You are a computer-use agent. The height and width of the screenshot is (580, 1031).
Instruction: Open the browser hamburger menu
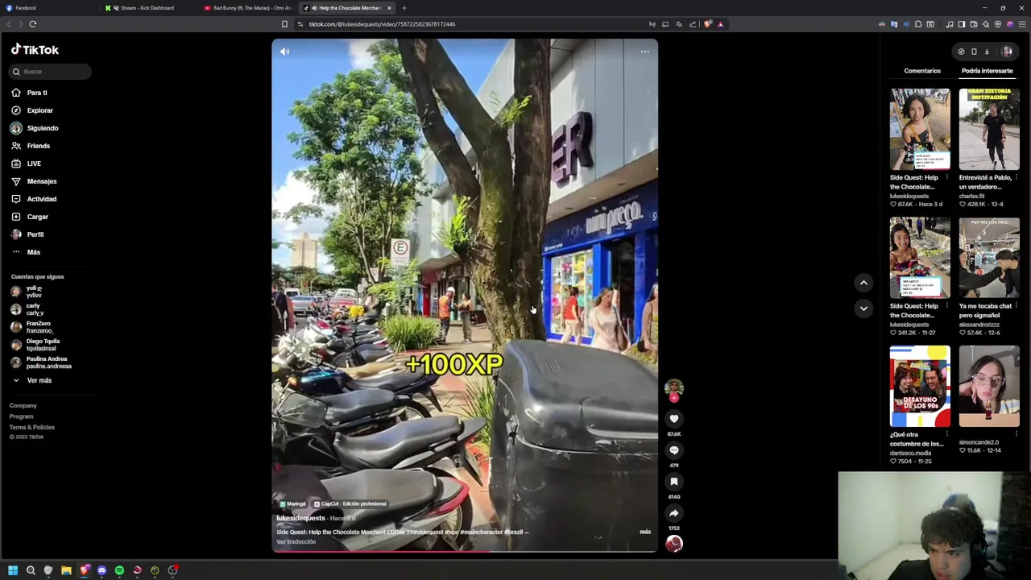[x=1021, y=24]
